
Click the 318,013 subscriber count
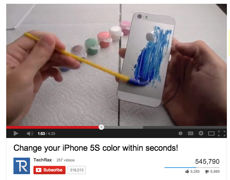coord(77,170)
